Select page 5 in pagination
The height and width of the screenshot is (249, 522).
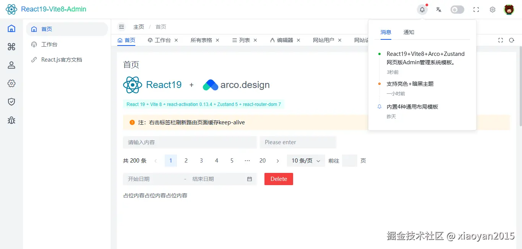(x=232, y=161)
